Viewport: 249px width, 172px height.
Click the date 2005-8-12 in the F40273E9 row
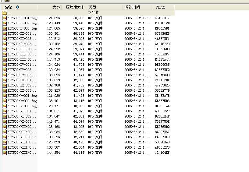tap(133, 137)
